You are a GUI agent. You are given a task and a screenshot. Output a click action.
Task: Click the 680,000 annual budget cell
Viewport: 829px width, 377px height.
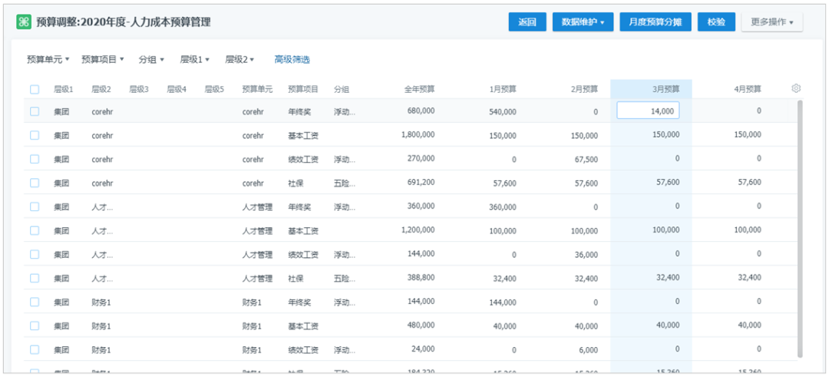[421, 111]
